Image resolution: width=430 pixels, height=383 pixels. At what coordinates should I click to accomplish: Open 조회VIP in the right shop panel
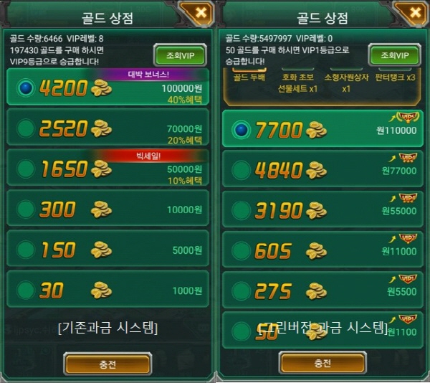point(395,55)
